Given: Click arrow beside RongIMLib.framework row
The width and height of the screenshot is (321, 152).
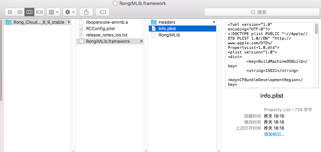Looking at the screenshot, I should 141,41.
